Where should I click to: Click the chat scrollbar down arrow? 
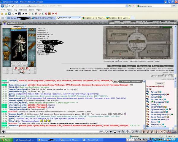pyautogui.click(x=144, y=128)
